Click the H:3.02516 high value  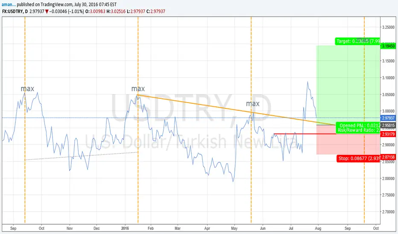pos(116,11)
